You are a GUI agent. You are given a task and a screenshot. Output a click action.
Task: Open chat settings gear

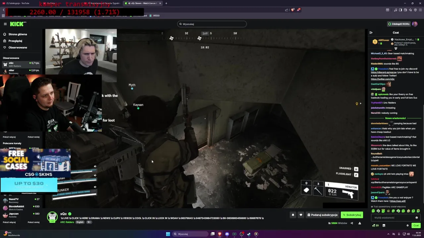(x=408, y=225)
